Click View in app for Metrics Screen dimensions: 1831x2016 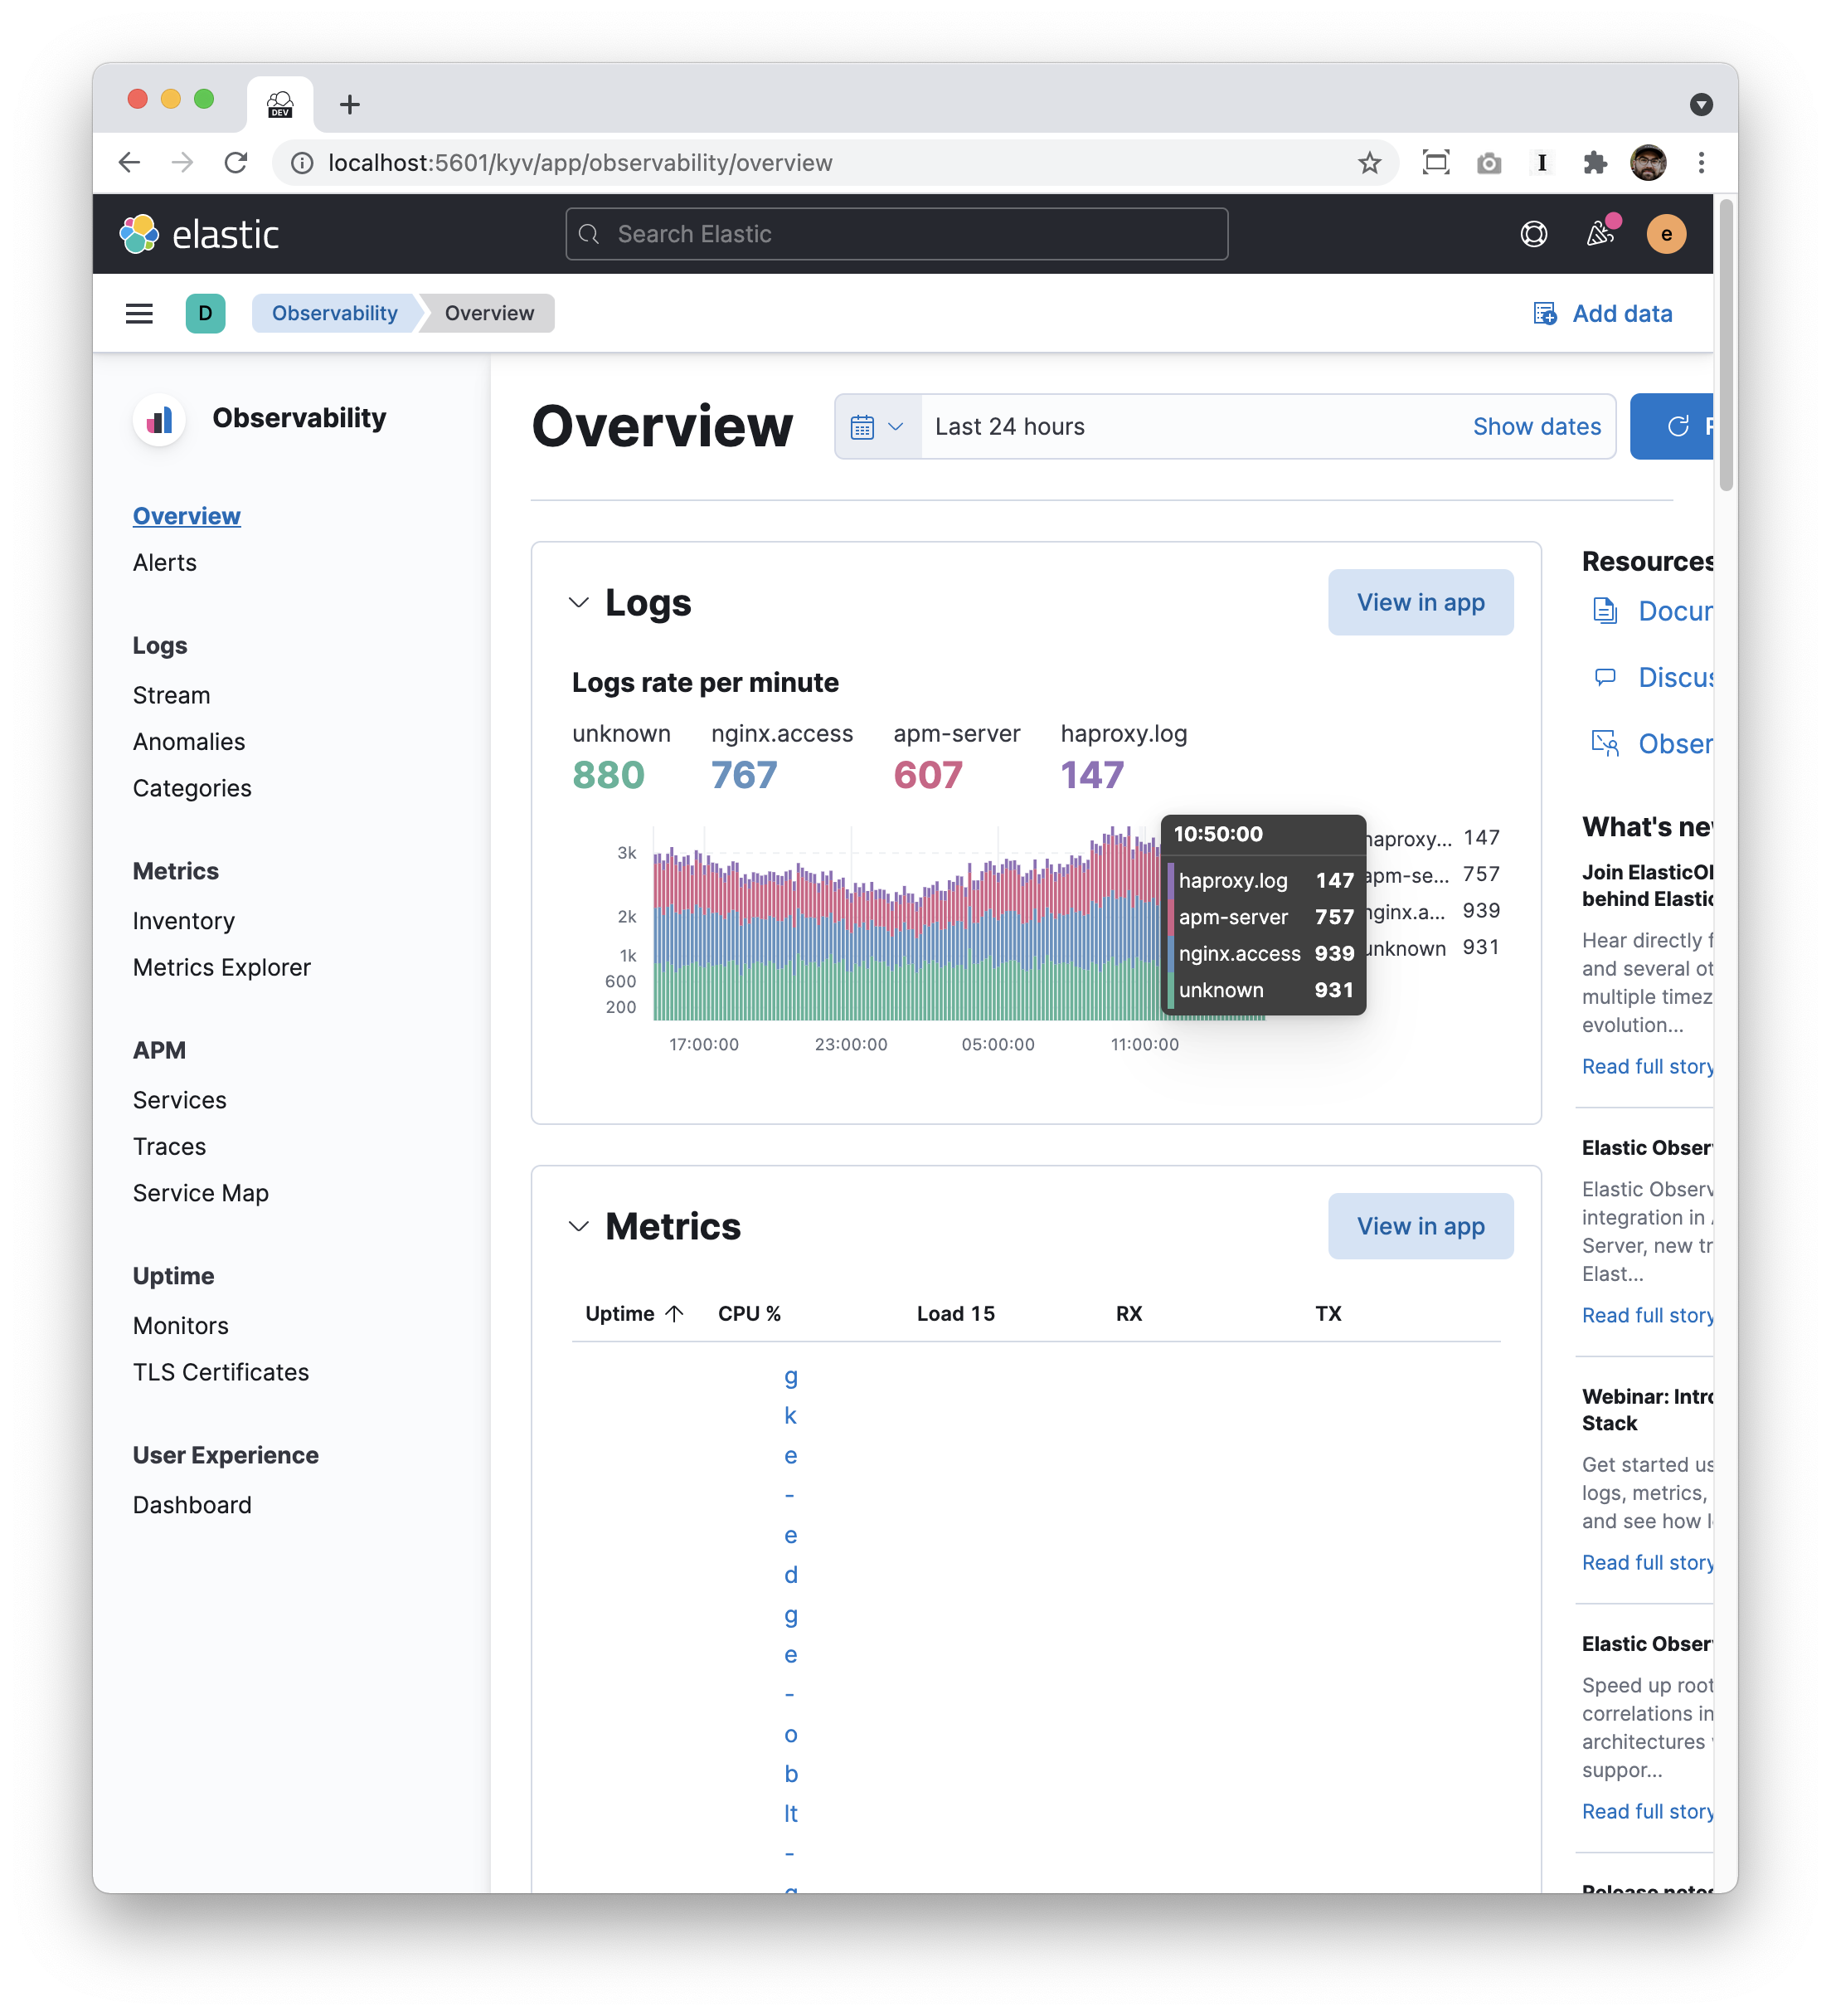click(1421, 1227)
